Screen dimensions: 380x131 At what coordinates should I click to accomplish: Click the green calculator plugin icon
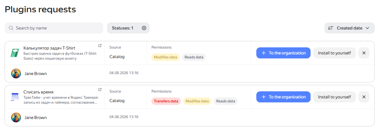tap(14, 53)
